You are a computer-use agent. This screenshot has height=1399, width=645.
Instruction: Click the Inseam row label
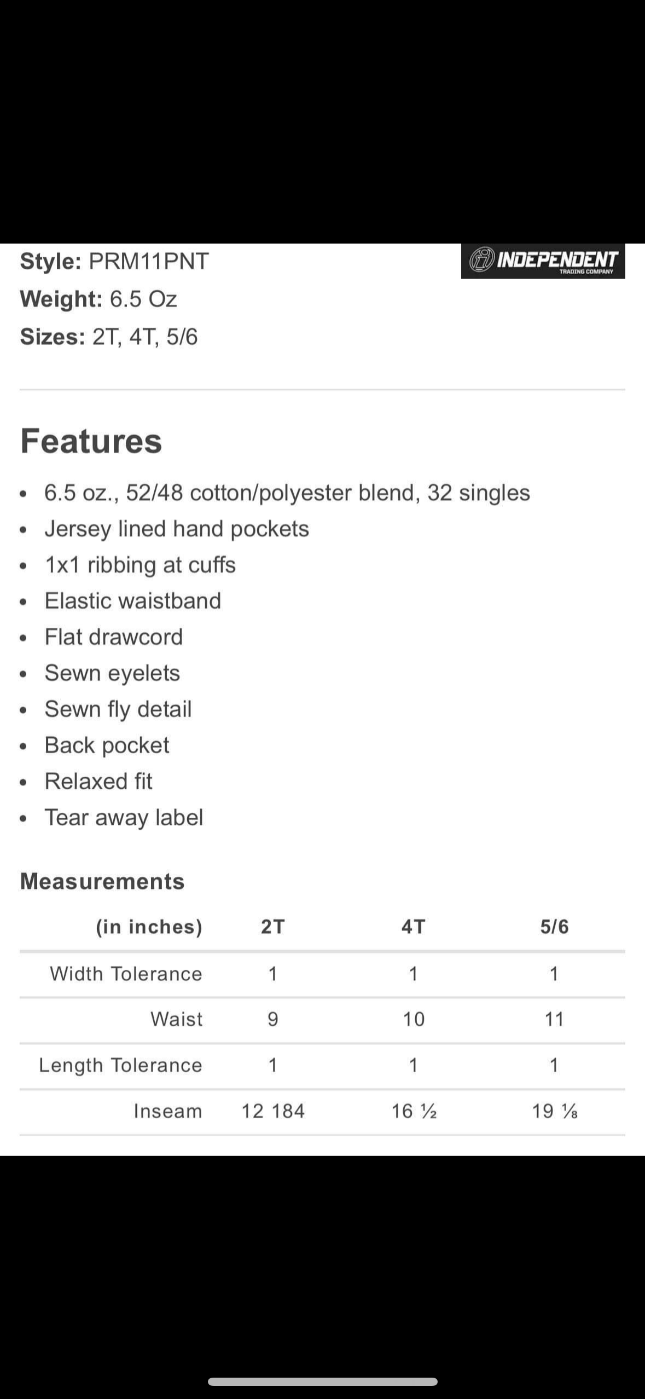coord(168,1111)
